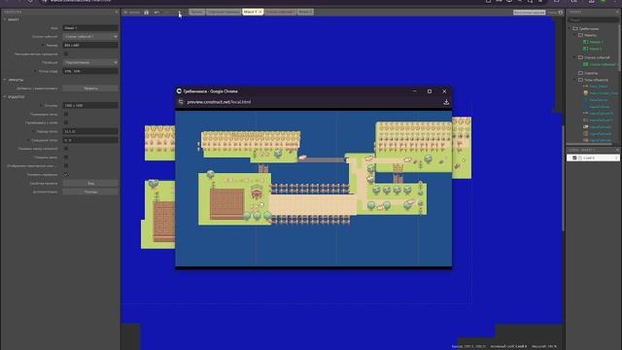
Task: Click the Preview play icon in toolbar
Action: tap(179, 13)
